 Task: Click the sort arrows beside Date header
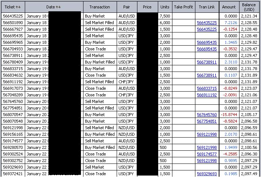58,7
